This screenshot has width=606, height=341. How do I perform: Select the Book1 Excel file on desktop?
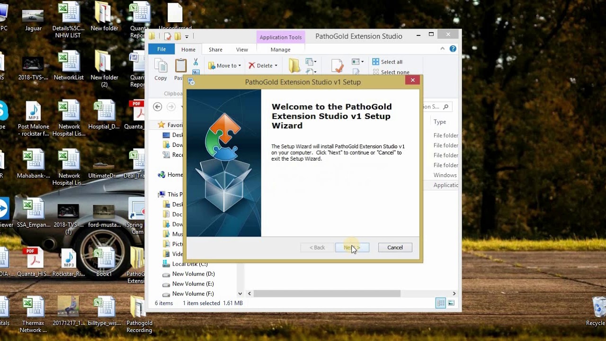[104, 263]
